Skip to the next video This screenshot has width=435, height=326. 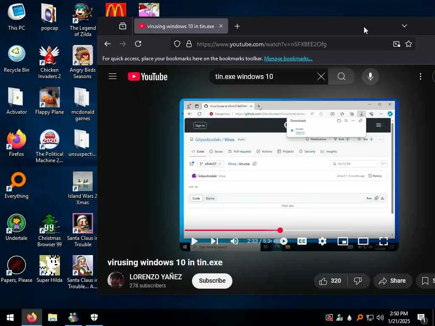214,241
